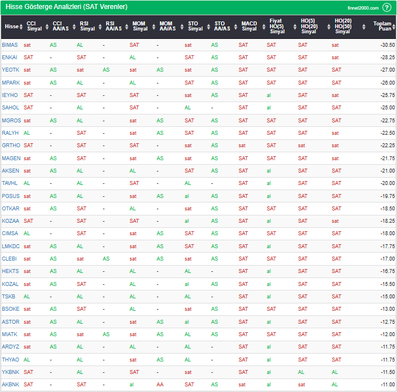This screenshot has width=397, height=392.
Task: Click the Hisse Gösterge Analizleri title
Action: point(66,7)
